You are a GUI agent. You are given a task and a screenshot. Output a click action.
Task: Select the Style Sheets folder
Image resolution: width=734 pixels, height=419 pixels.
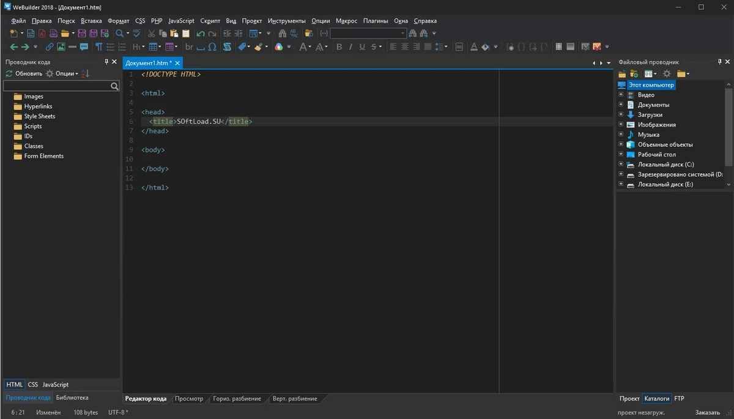tap(40, 116)
